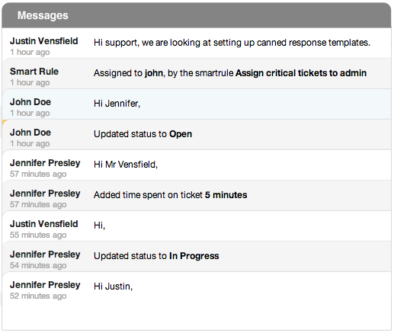Click the orange corner marker on John Doe row
Screen dimensions: 394x333
tap(5, 122)
